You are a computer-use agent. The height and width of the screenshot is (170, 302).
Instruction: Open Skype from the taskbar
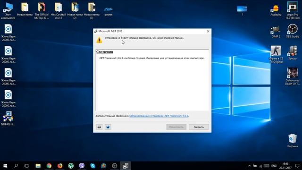tap(92, 166)
